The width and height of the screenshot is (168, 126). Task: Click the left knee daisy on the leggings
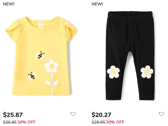(113, 72)
